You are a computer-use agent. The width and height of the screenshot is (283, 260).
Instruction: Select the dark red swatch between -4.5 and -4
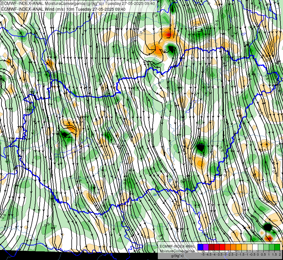pyautogui.click(x=211, y=247)
